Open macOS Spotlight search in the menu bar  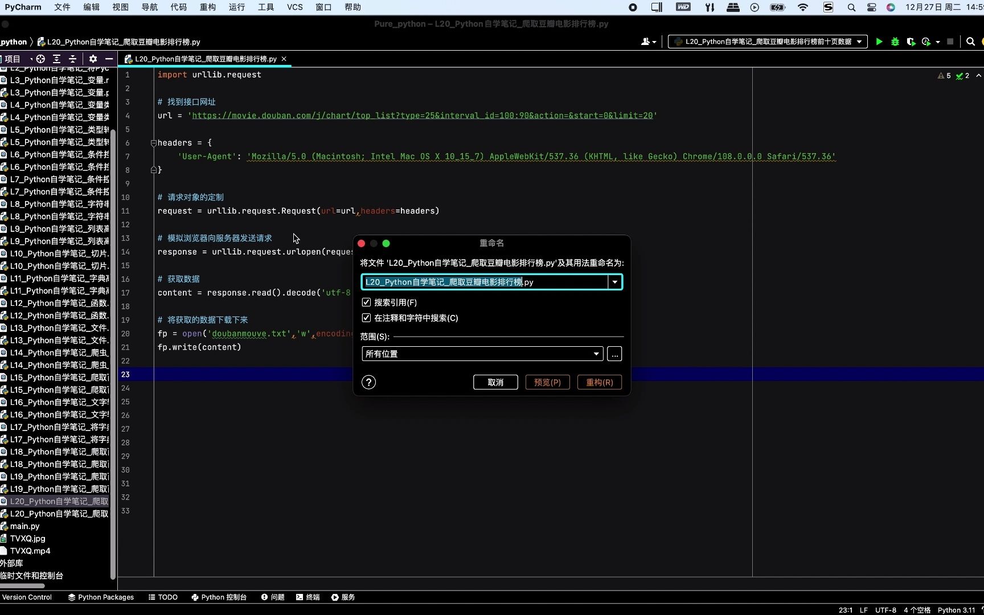pyautogui.click(x=851, y=7)
